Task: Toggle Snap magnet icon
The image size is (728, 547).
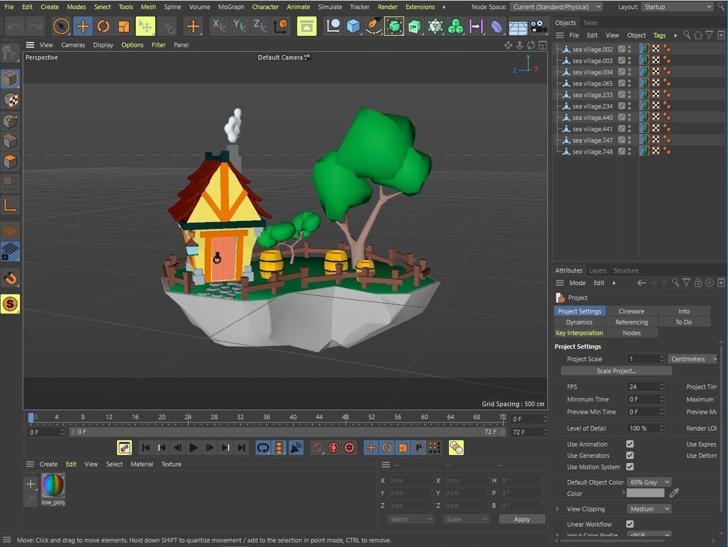Action: [10, 278]
